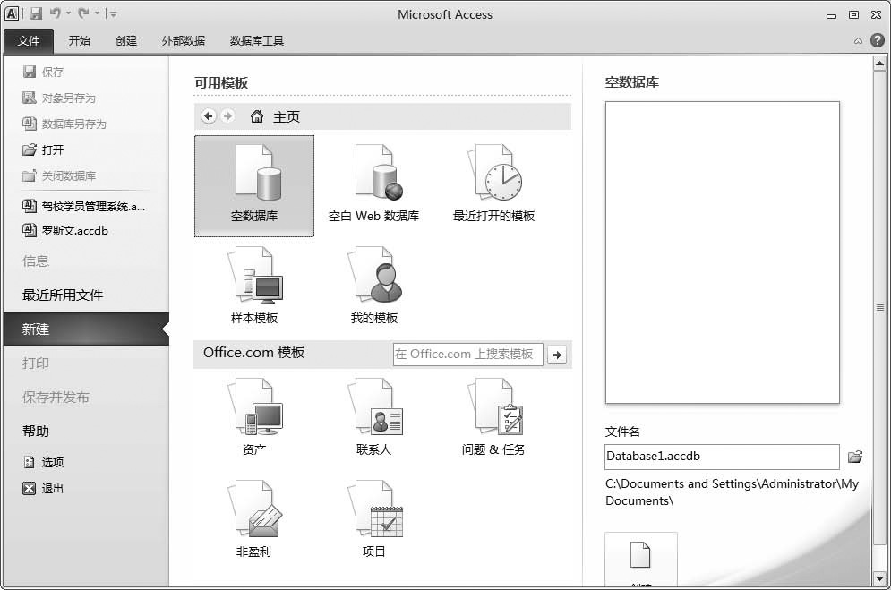
Task: Switch to the Create (创建) ribbon tab
Action: [126, 41]
